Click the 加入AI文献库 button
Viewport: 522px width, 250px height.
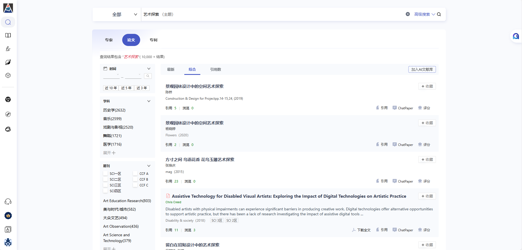(x=422, y=69)
